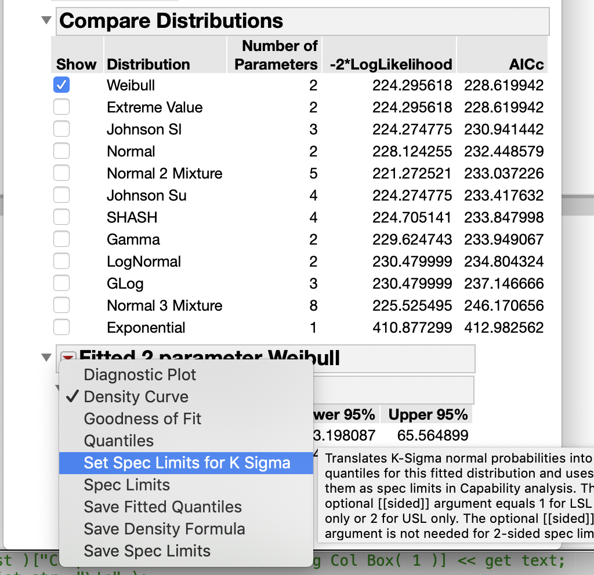Image resolution: width=594 pixels, height=575 pixels.
Task: Choose Save Fitted Quantiles
Action: 162,507
